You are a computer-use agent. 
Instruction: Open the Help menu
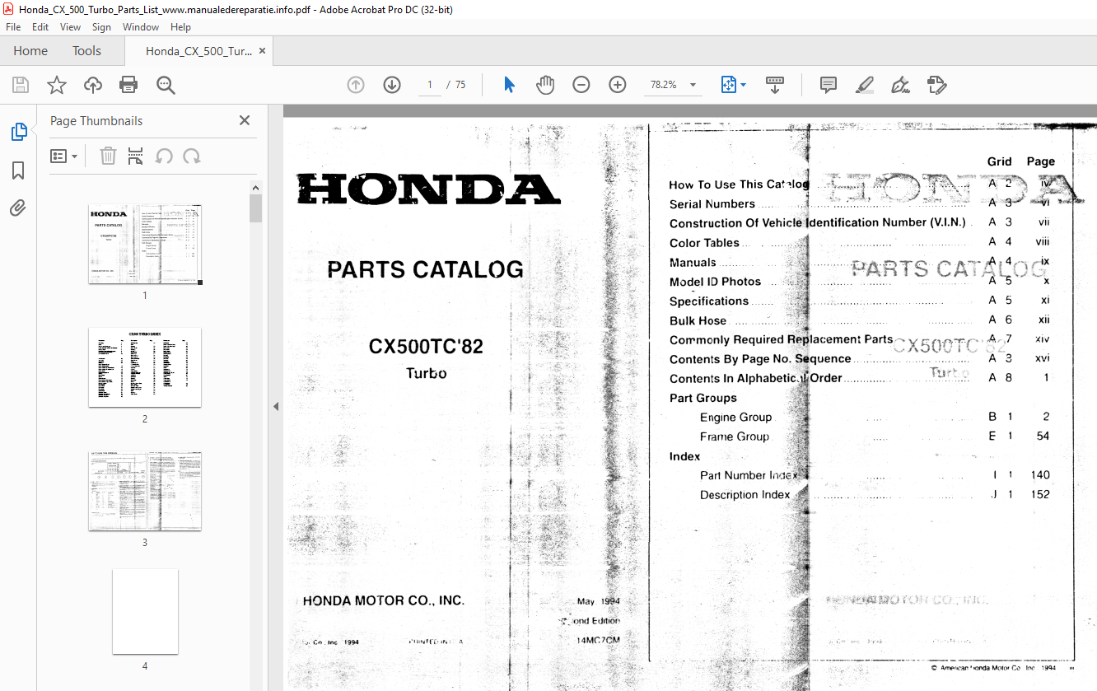[x=180, y=27]
